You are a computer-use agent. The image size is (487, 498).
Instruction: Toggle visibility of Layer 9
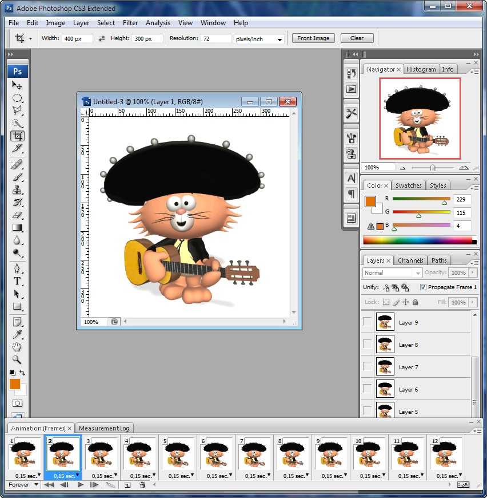pos(367,322)
